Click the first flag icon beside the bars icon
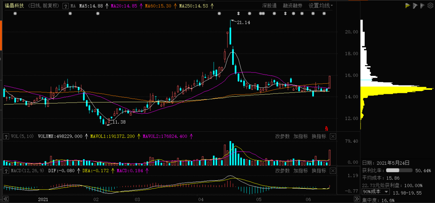 (x=415, y=6)
